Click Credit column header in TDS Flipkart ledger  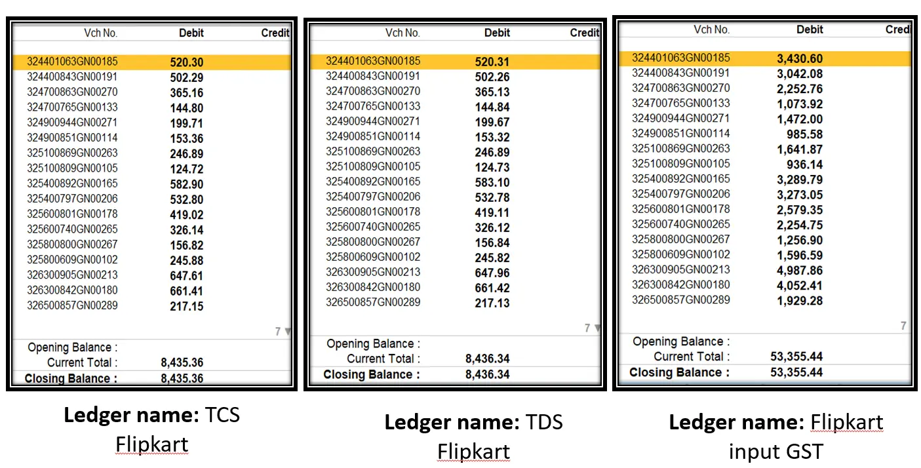click(584, 33)
